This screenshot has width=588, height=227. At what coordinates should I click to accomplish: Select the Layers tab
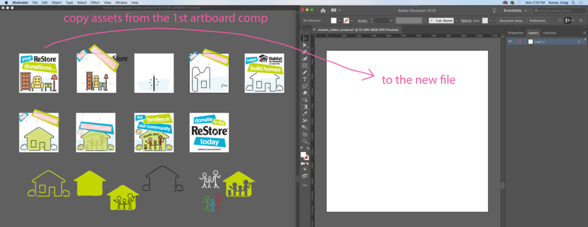(533, 33)
